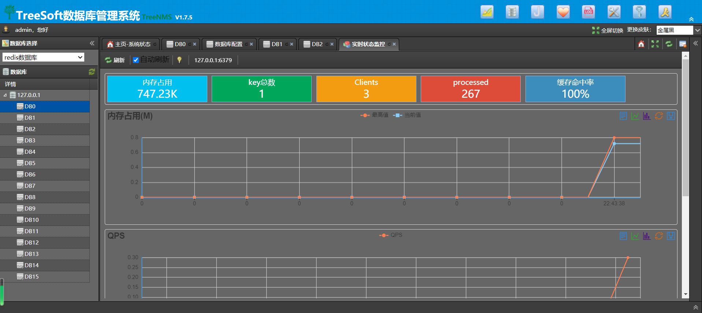Close the 数据库配置 tab
This screenshot has height=313, width=702.
pos(251,44)
